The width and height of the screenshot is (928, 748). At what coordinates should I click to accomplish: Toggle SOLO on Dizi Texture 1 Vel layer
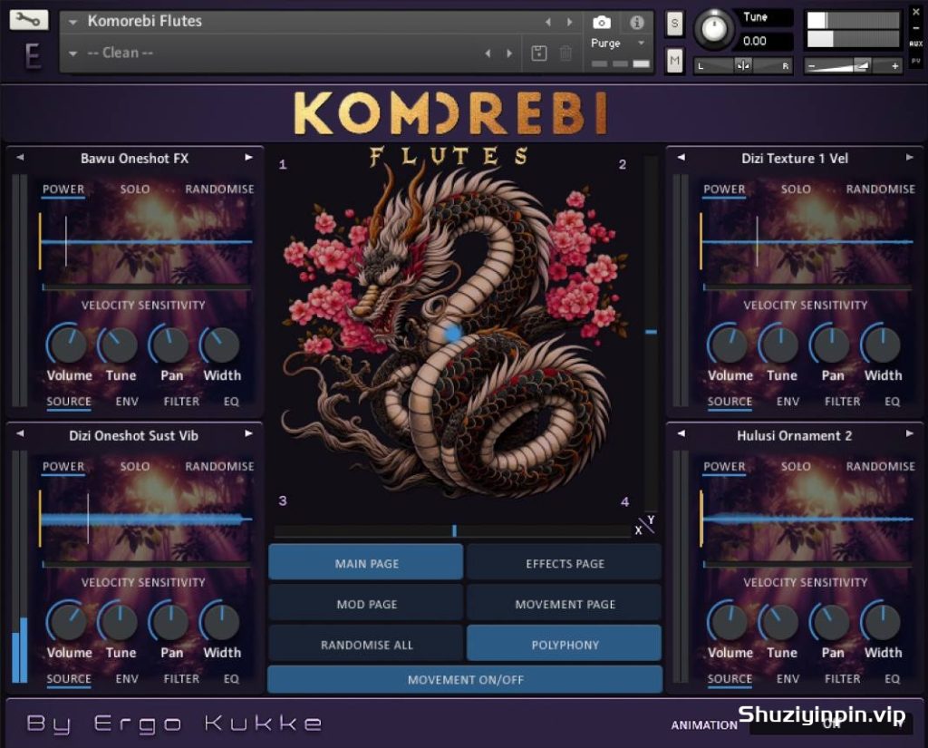(796, 189)
